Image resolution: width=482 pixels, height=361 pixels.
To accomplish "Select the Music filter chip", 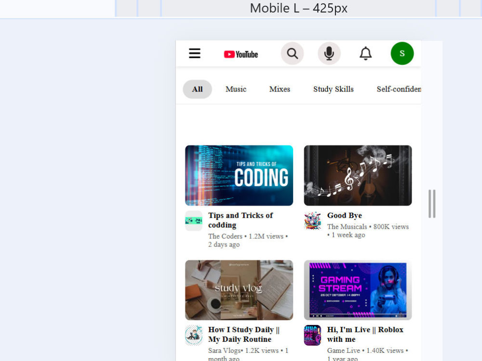I will tap(236, 90).
